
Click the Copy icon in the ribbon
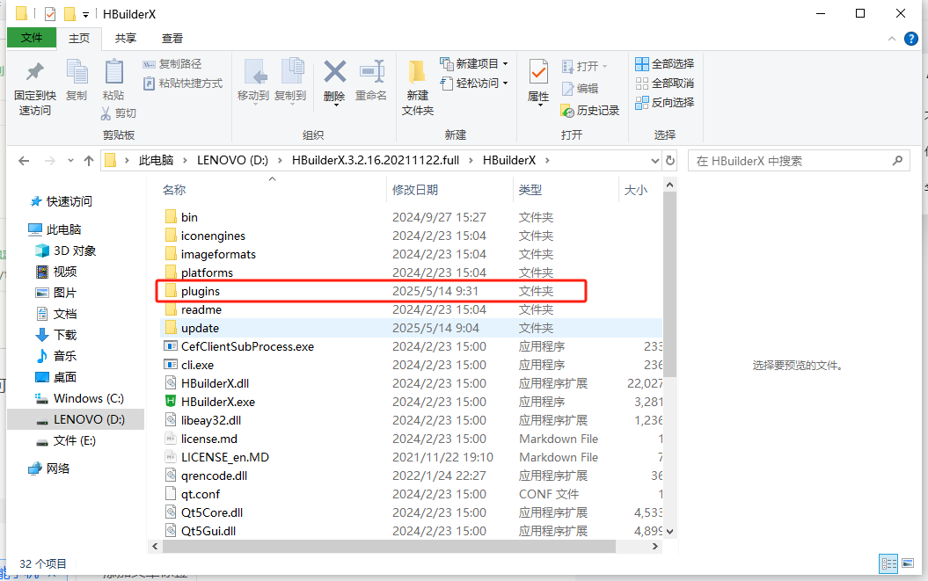(77, 71)
